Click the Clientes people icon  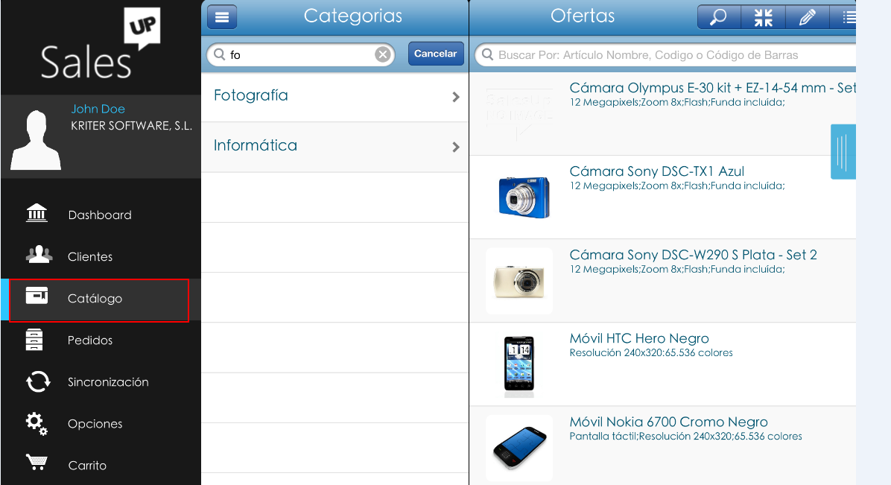pos(39,254)
